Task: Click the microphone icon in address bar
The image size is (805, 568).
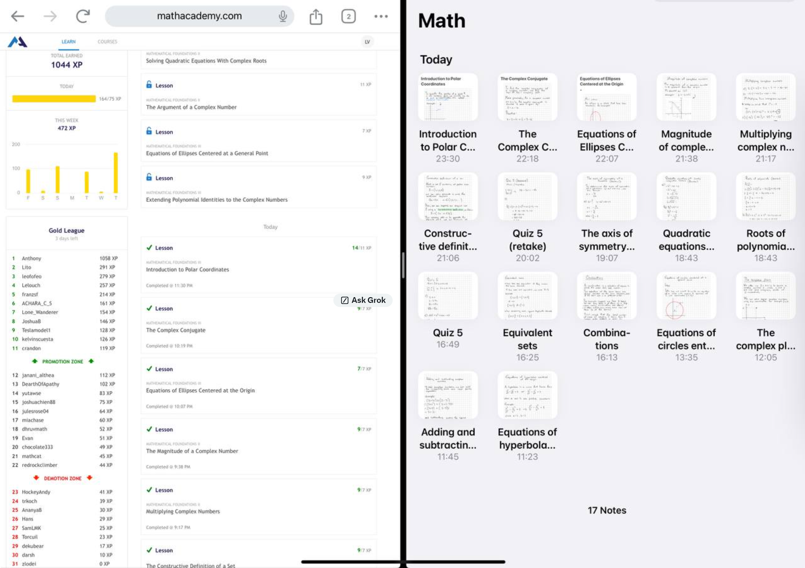Action: click(283, 15)
